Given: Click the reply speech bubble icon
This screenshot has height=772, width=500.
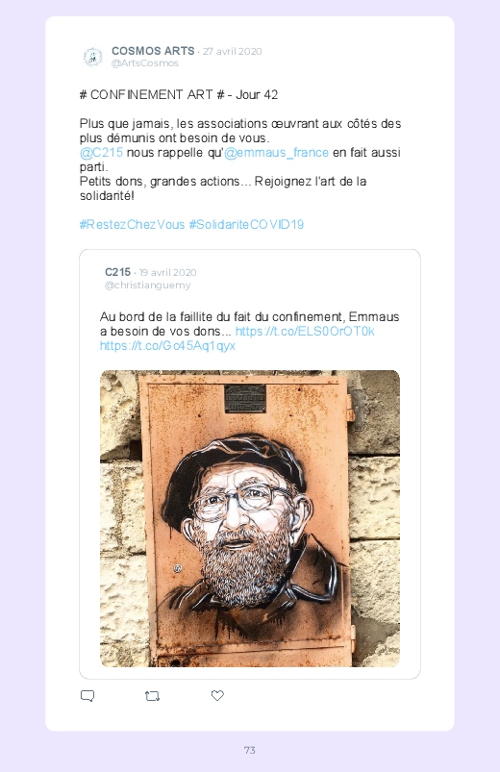Looking at the screenshot, I should [x=87, y=696].
